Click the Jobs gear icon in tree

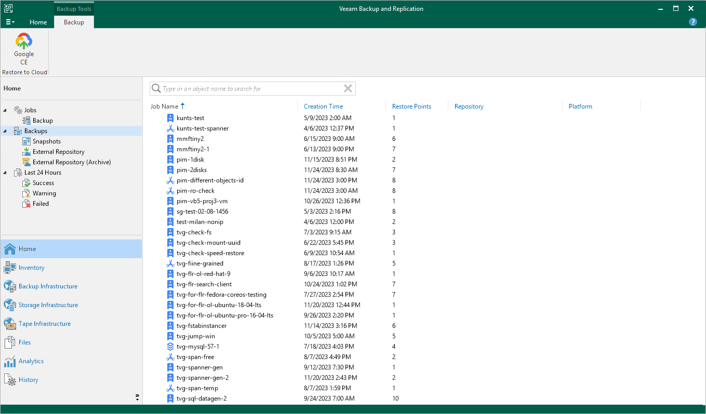tap(18, 110)
